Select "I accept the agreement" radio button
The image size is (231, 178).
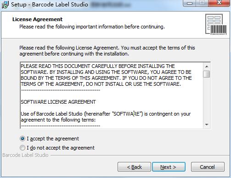tap(23, 139)
